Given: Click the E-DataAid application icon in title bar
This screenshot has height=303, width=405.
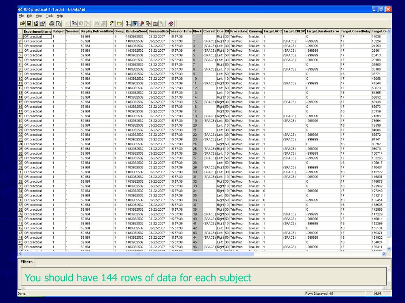Looking at the screenshot, I should point(21,9).
